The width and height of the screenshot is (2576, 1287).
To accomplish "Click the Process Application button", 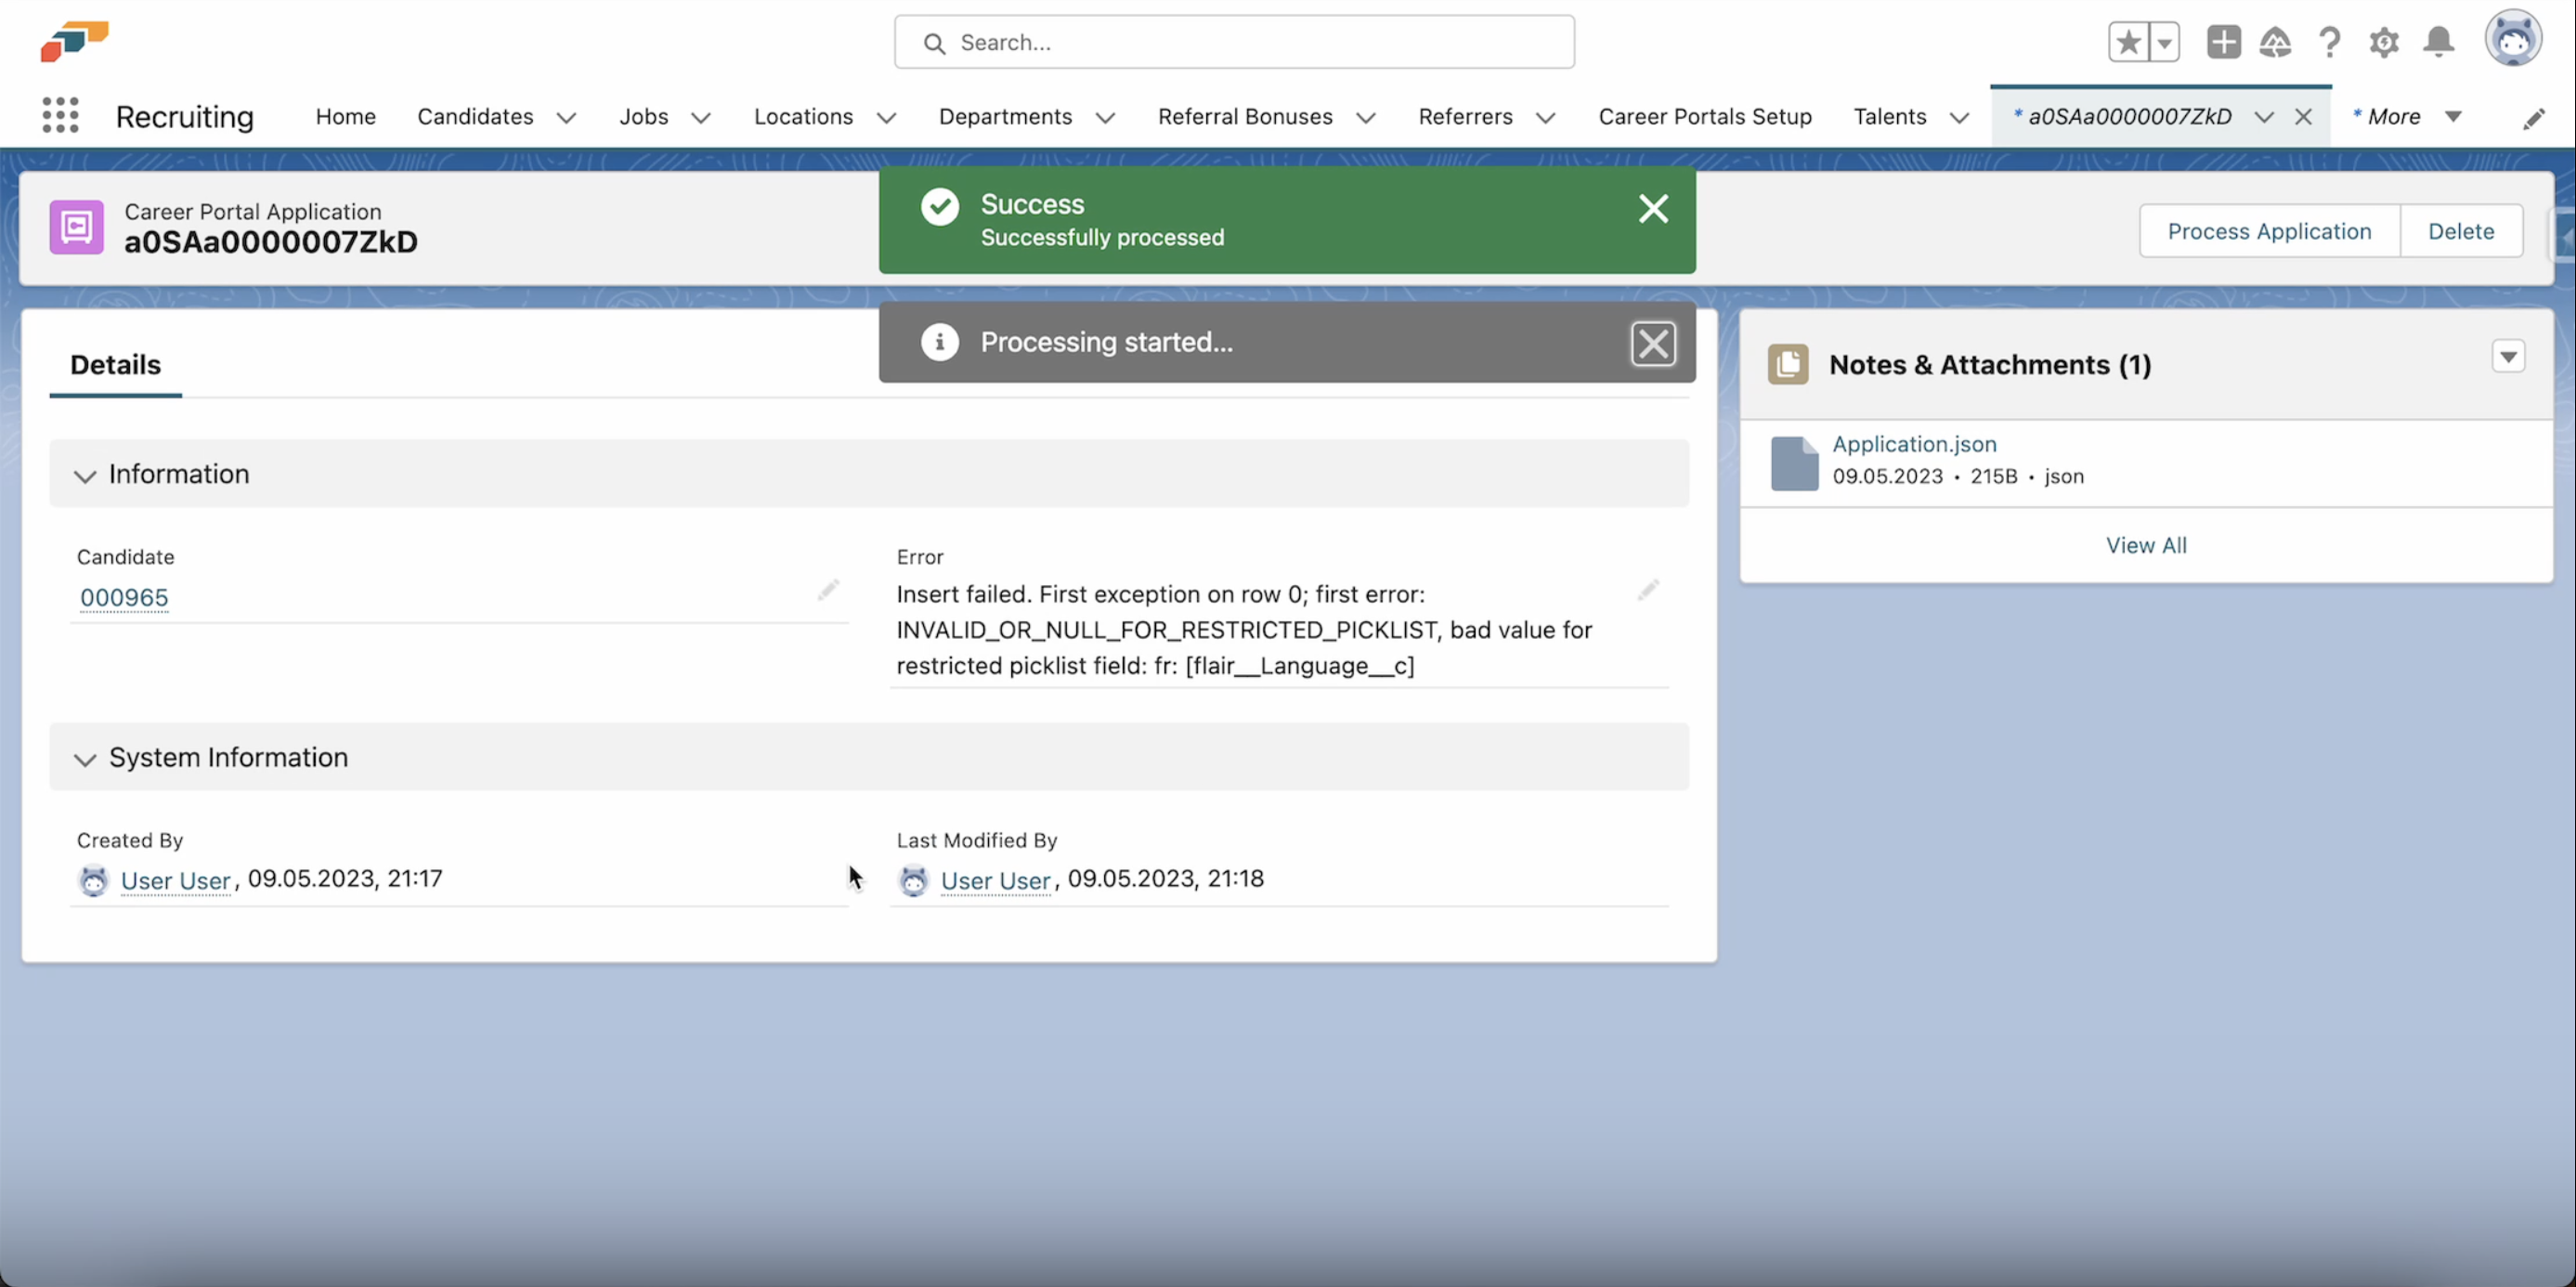I will click(x=2268, y=231).
